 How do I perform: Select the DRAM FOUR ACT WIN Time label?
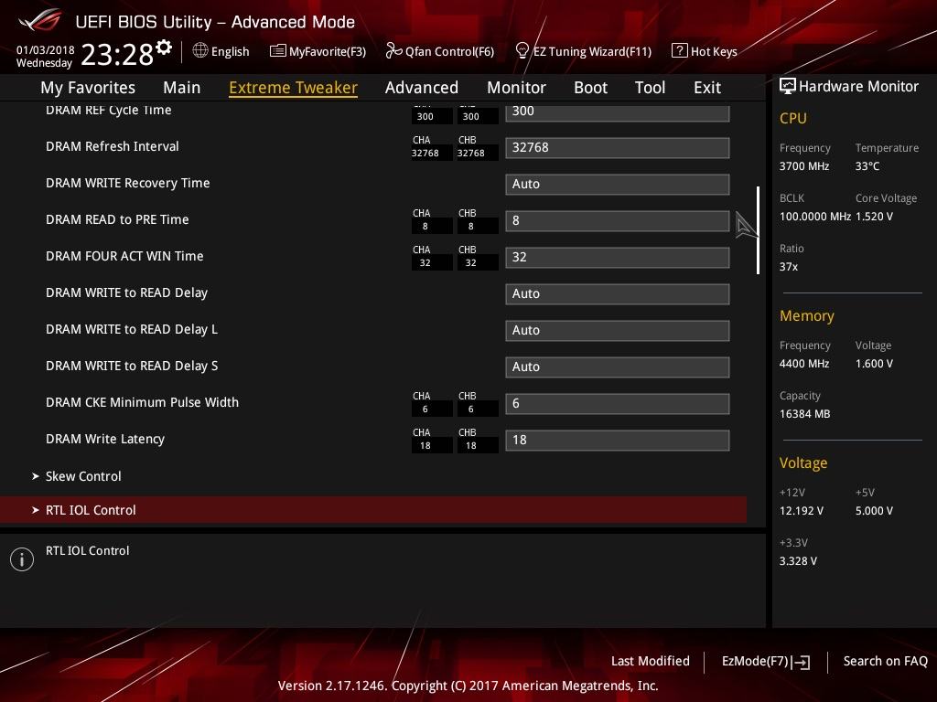(124, 256)
